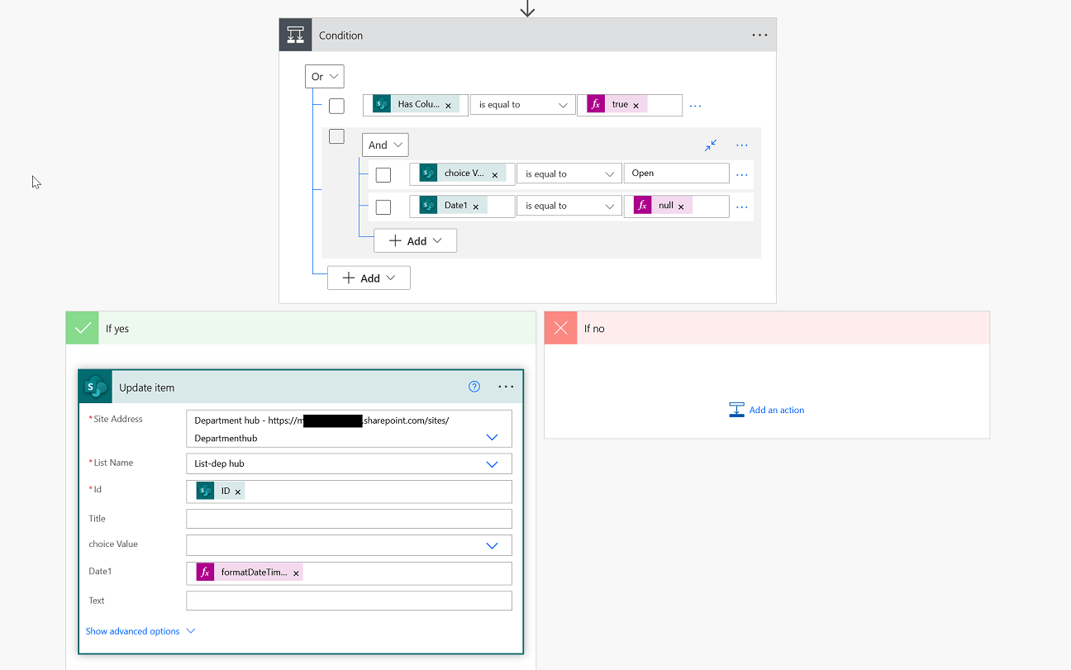Remove the null expression token
This screenshot has width=1071, height=670.
click(x=681, y=207)
